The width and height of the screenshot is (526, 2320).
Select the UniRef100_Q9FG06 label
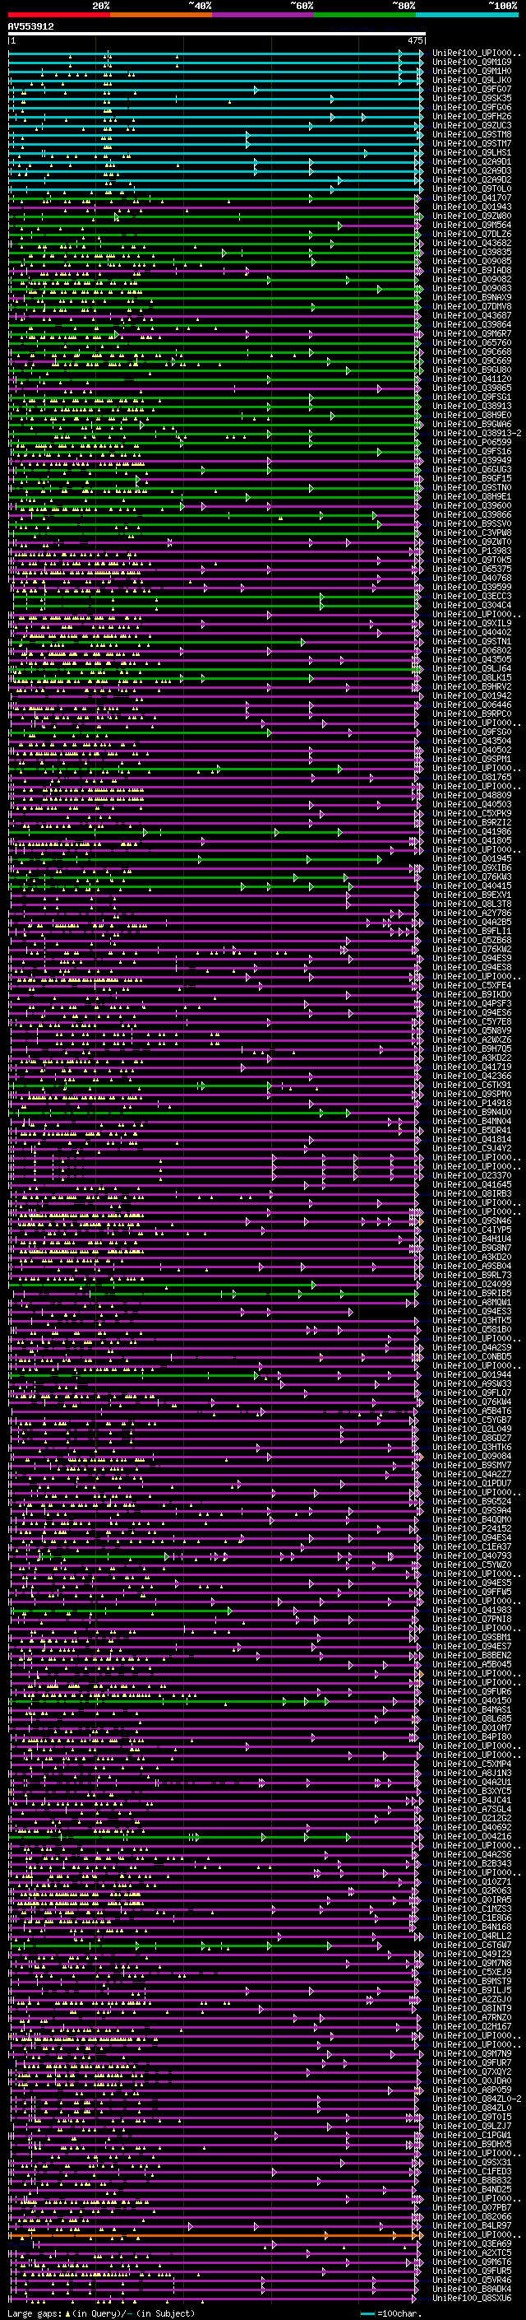pos(472,107)
